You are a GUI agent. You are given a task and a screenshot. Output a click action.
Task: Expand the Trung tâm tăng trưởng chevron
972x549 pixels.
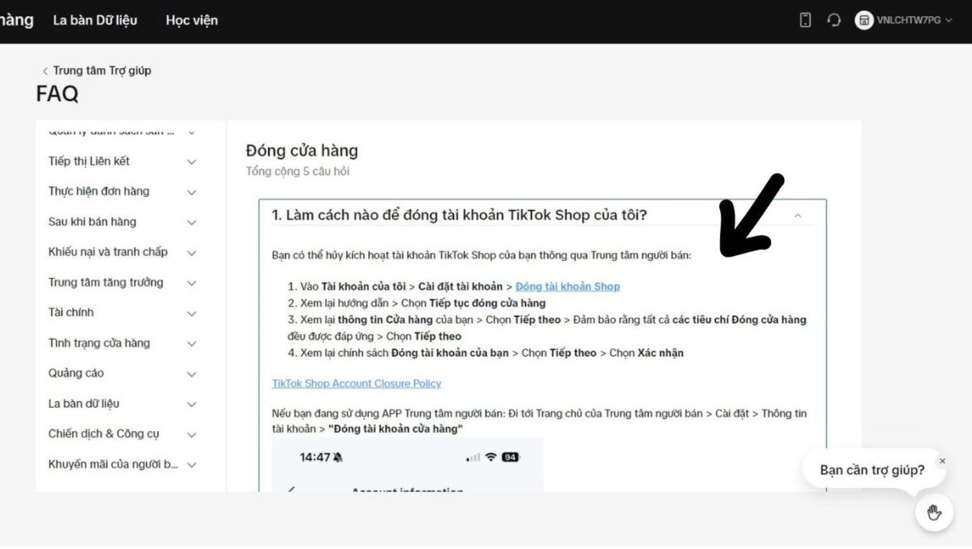tap(192, 283)
